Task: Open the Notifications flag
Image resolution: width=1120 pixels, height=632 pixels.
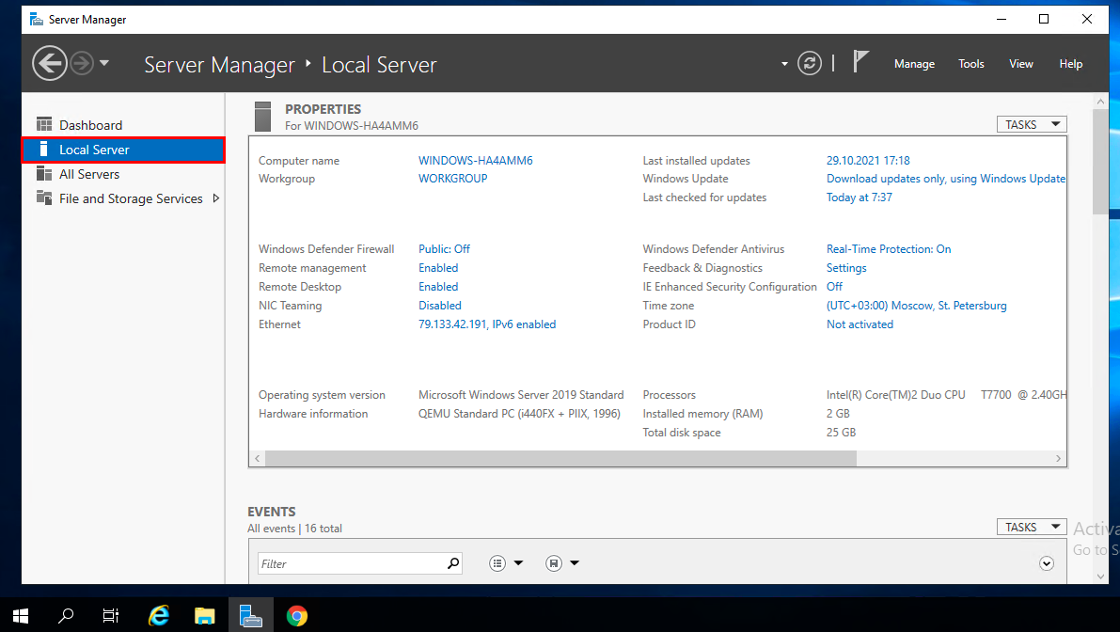Action: coord(860,62)
